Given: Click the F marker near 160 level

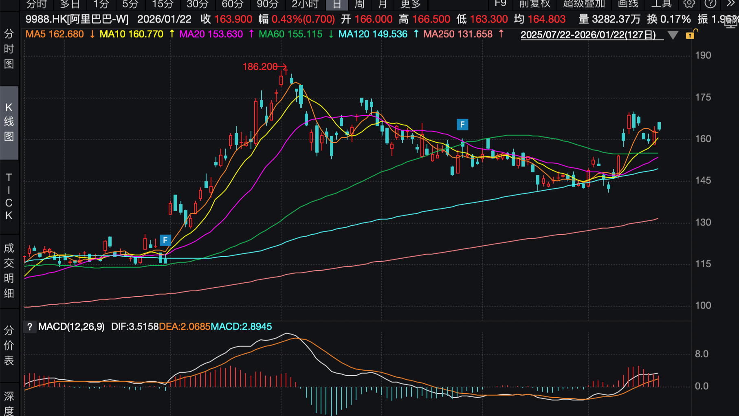Looking at the screenshot, I should tap(462, 124).
